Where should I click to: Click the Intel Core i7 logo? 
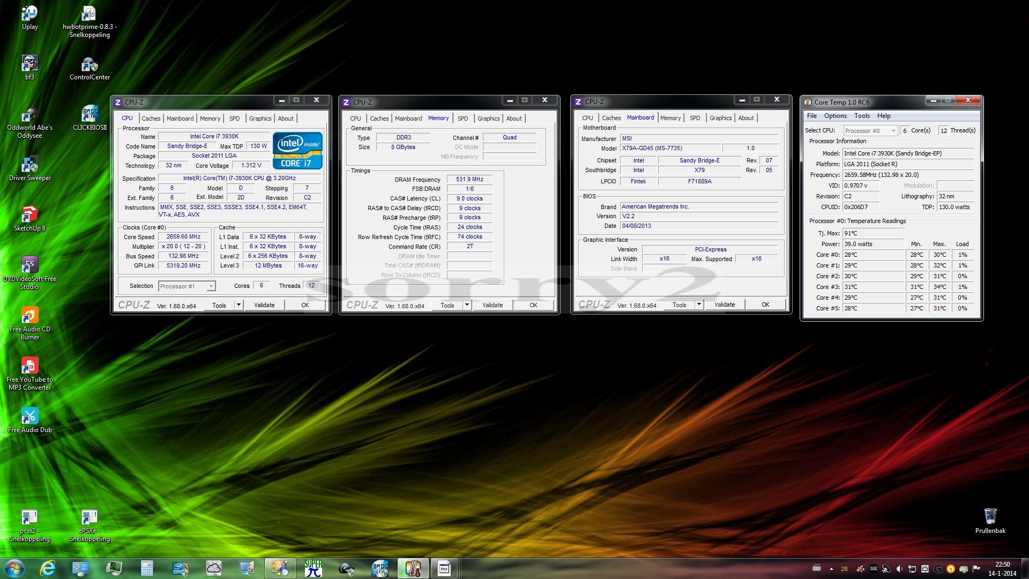coord(297,151)
